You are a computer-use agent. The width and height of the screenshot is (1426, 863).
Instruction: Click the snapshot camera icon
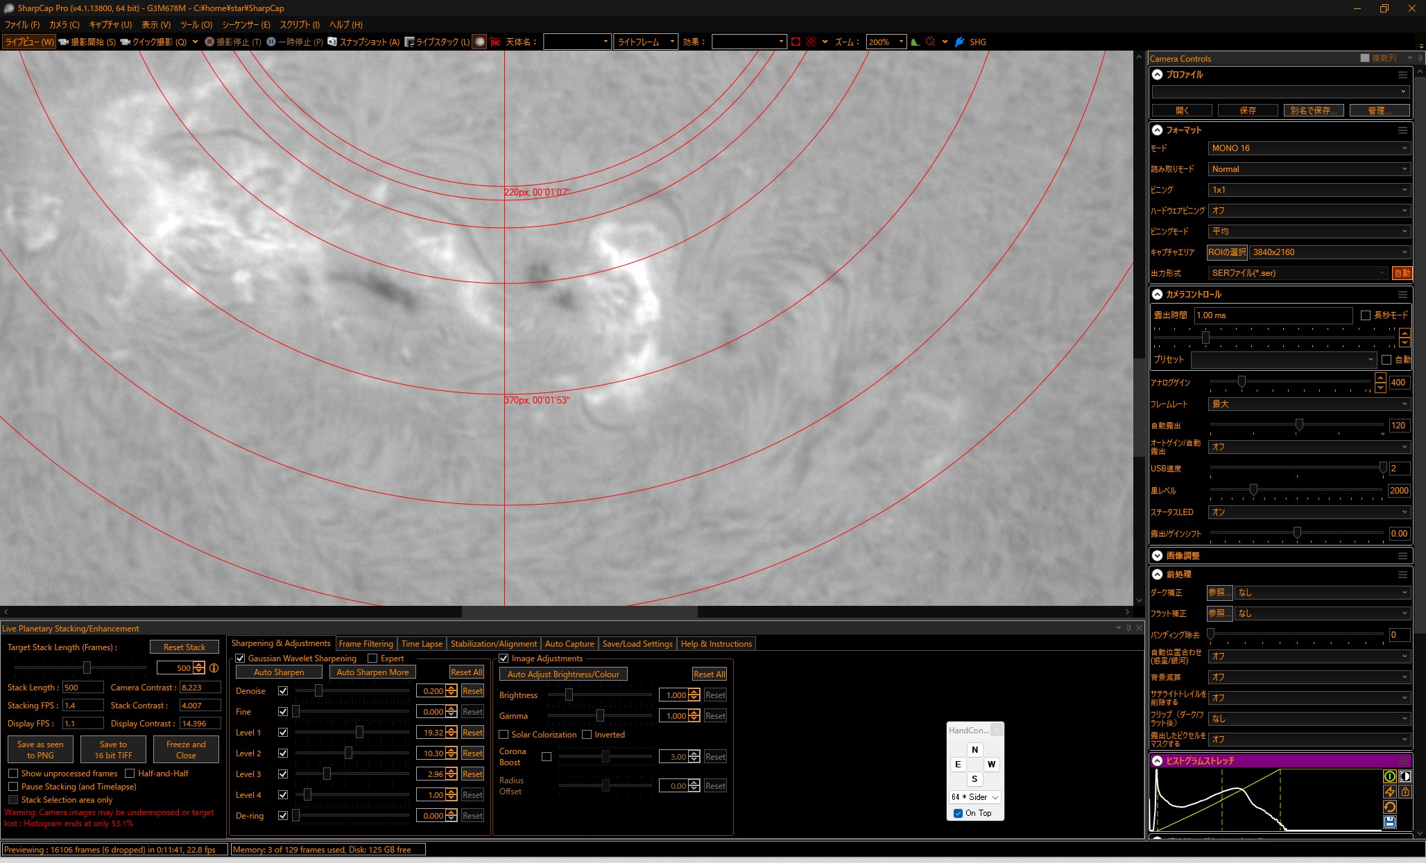[x=332, y=42]
